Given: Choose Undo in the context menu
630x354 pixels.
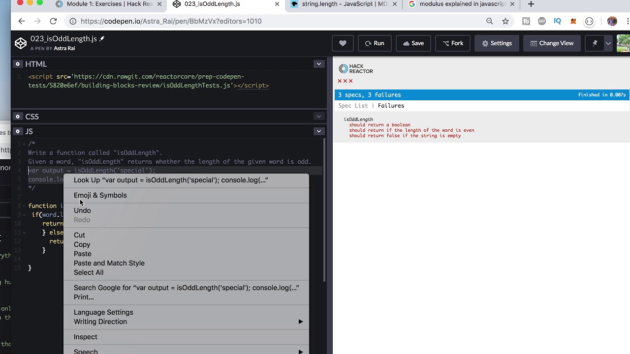Looking at the screenshot, I should 187,210.
